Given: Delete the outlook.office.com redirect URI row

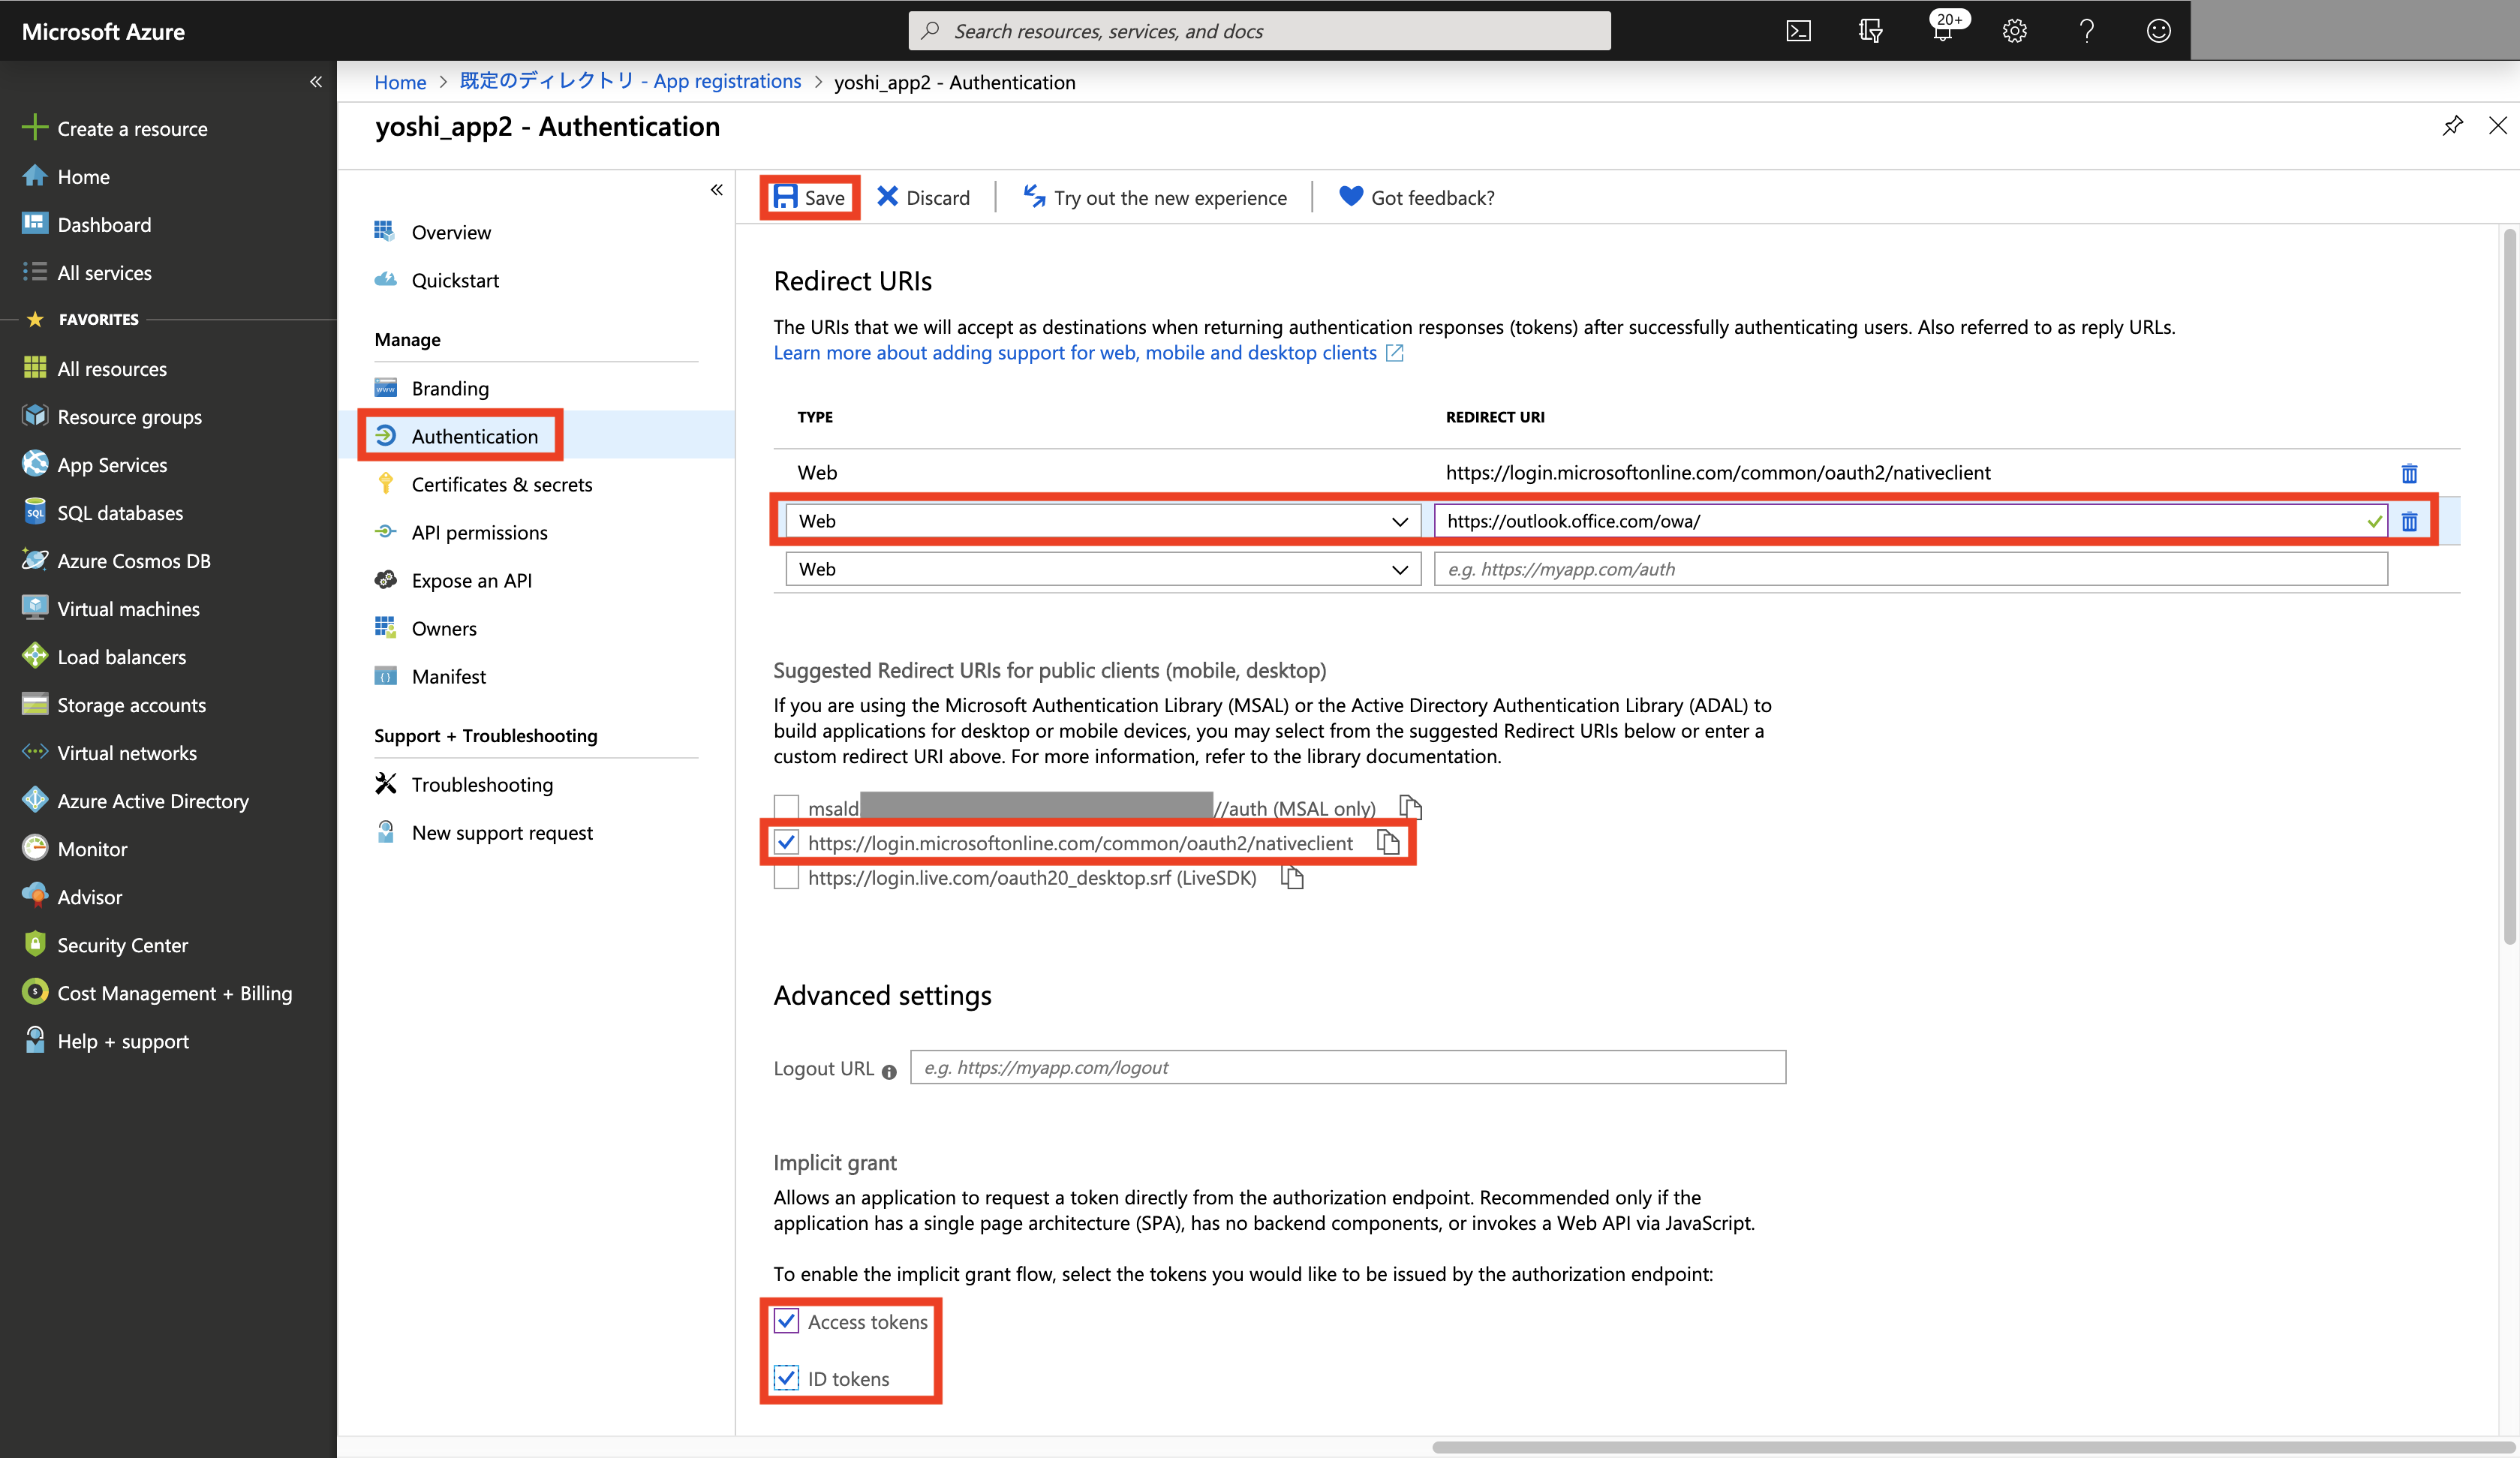Looking at the screenshot, I should point(2409,521).
